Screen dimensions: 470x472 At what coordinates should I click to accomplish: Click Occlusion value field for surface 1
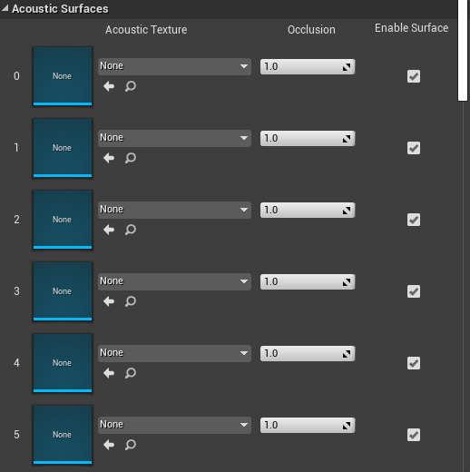coord(308,138)
